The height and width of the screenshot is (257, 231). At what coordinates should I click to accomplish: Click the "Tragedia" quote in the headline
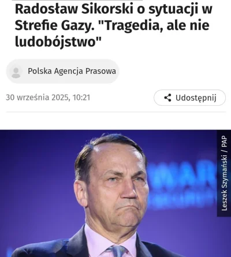131,25
